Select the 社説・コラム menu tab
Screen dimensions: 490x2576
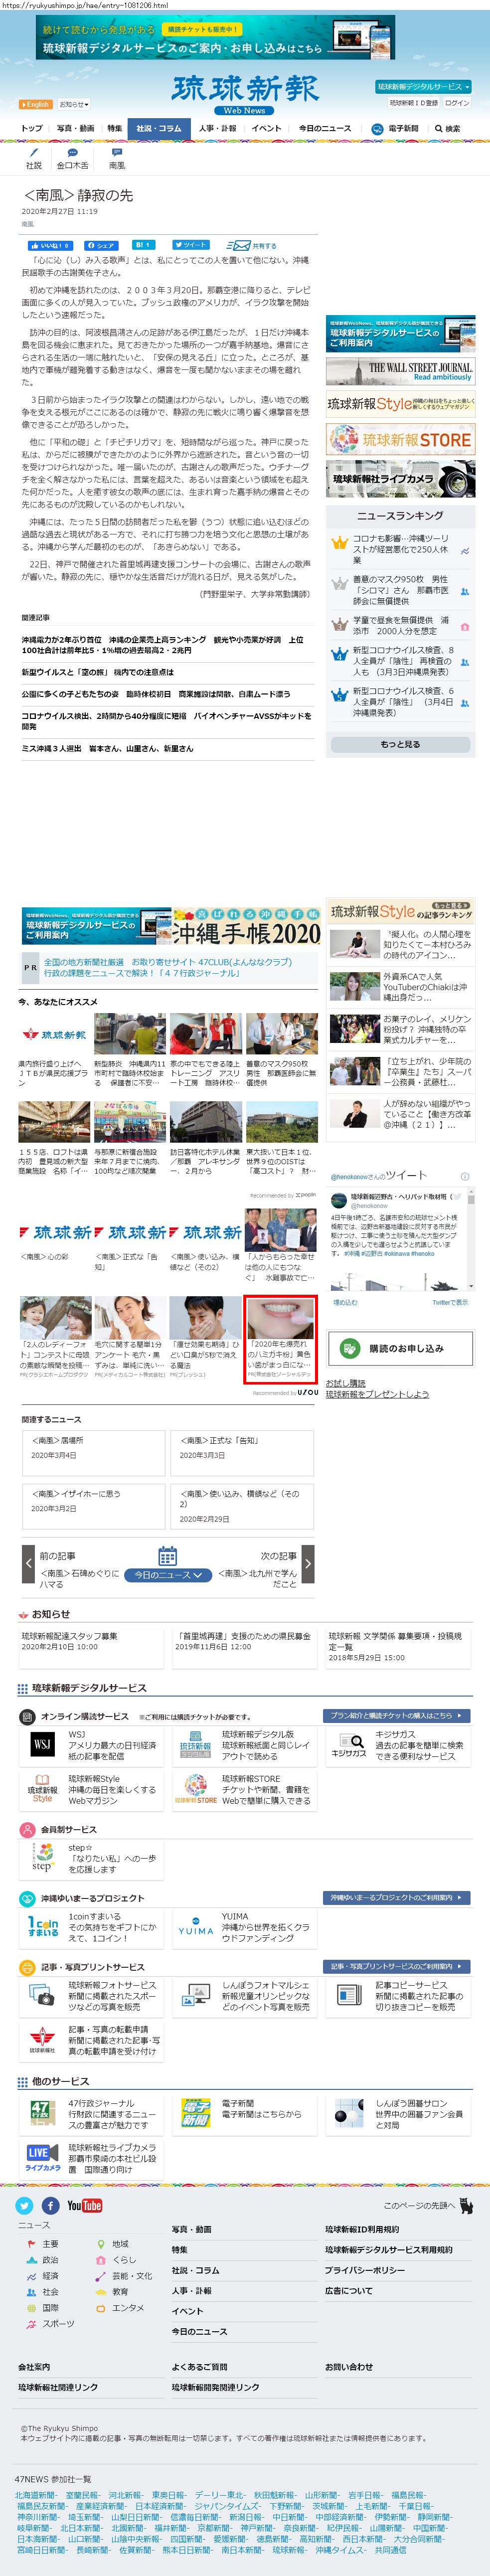pyautogui.click(x=159, y=128)
